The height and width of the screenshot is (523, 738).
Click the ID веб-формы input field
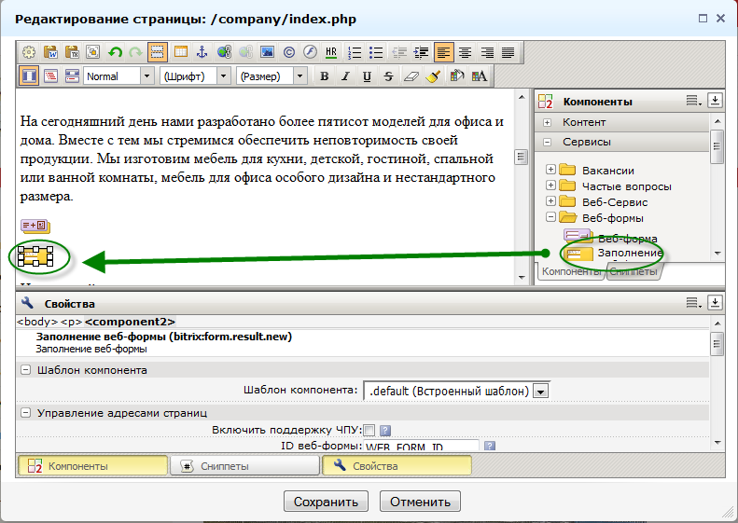[x=420, y=447]
